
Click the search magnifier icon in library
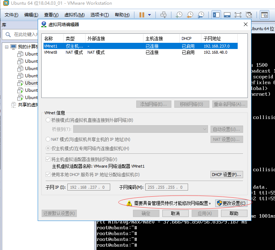click(8, 34)
